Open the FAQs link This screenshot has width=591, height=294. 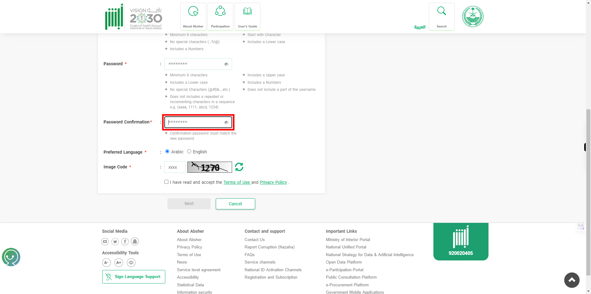250,255
